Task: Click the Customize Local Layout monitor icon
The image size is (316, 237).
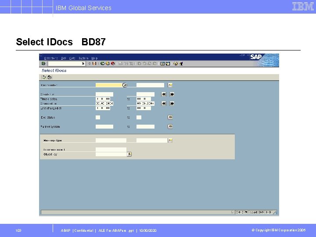Action: tap(181, 64)
